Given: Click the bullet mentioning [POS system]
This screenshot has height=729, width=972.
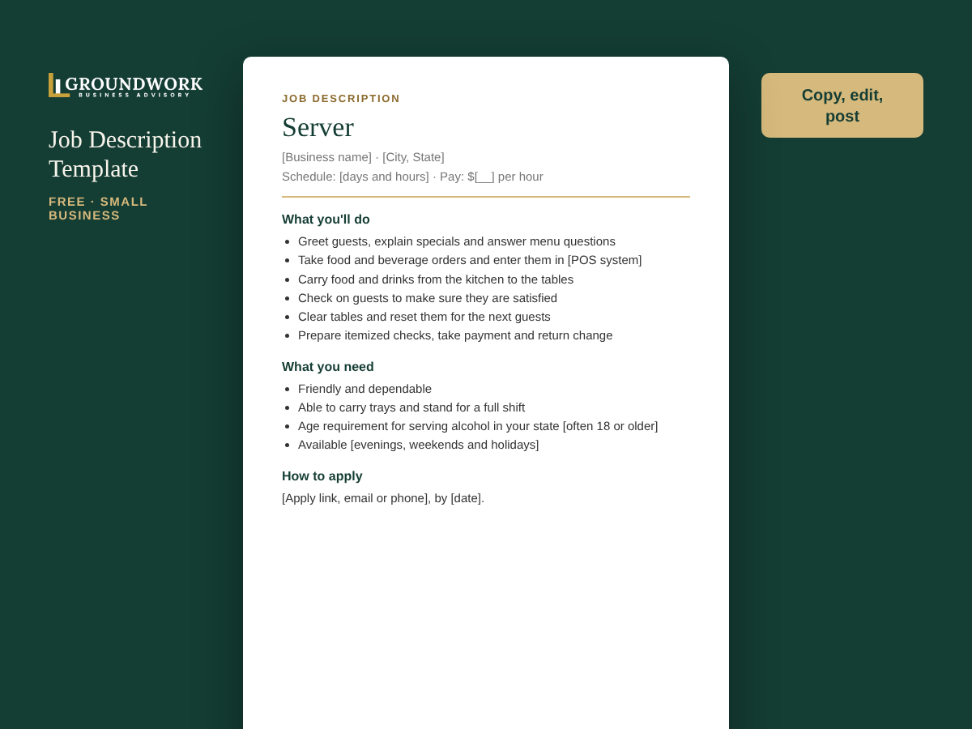Looking at the screenshot, I should (x=470, y=260).
